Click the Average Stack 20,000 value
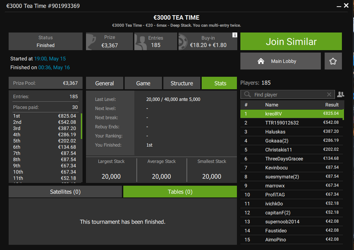The image size is (354, 250). [161, 177]
